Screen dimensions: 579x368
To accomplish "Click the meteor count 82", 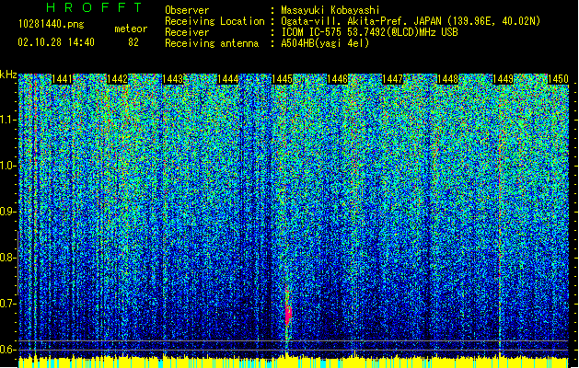I will 133,42.
